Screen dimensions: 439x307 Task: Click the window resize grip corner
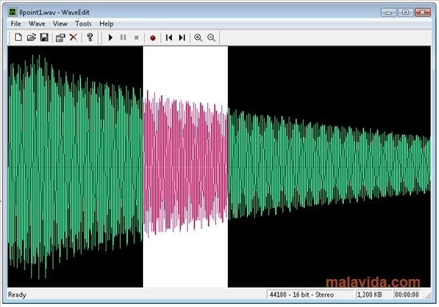point(428,296)
